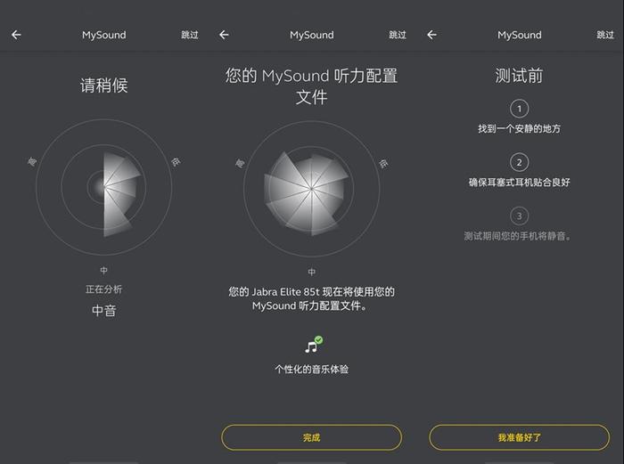Click the half-filled analyzing radar chart
The height and width of the screenshot is (464, 624).
point(104,187)
